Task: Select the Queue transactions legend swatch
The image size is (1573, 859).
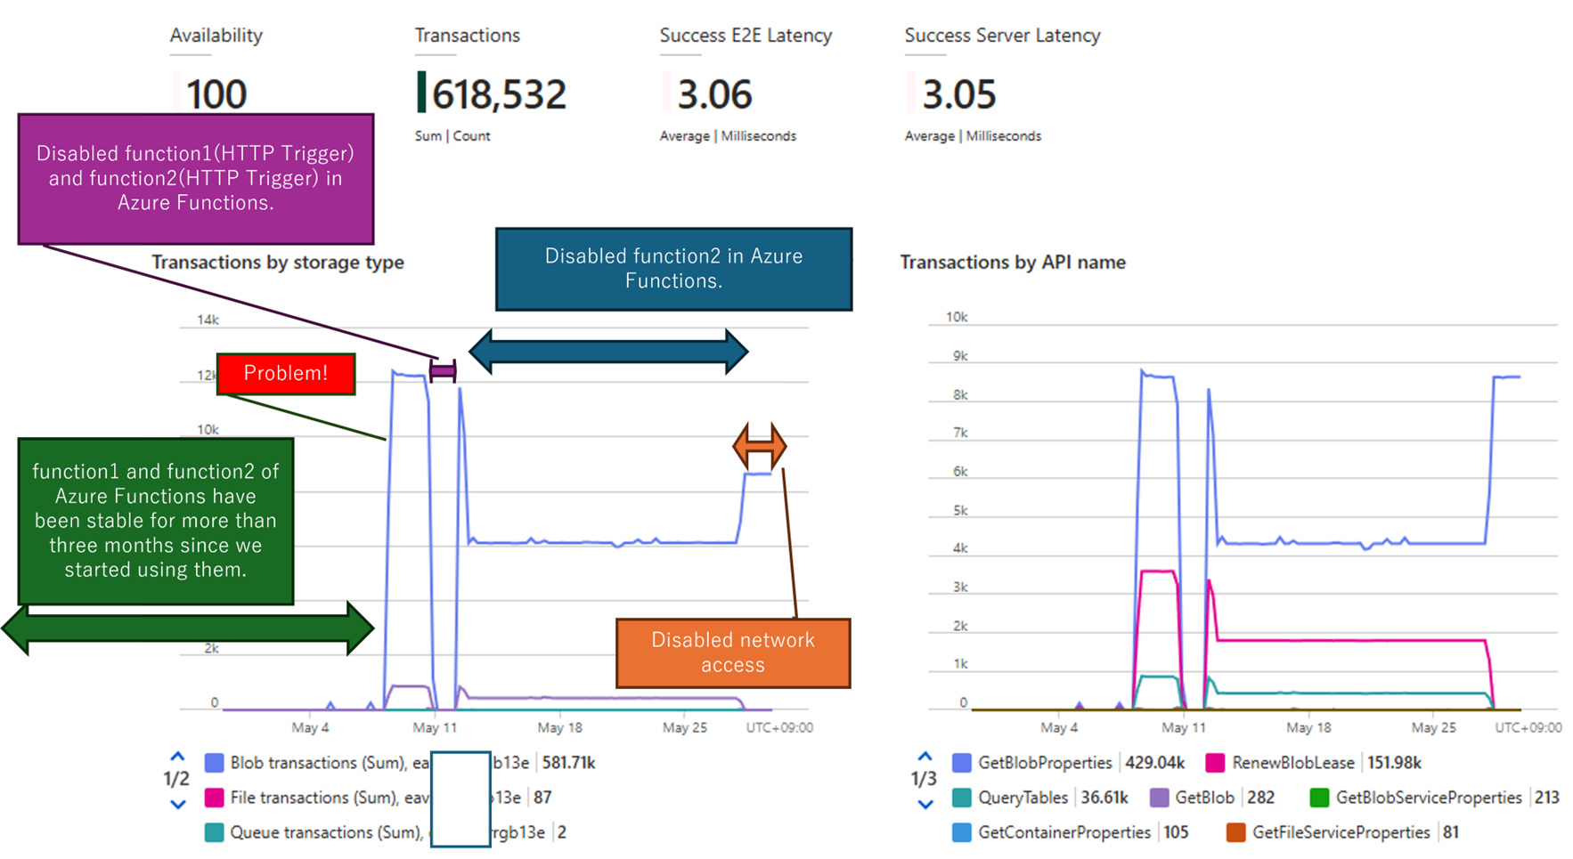Action: click(x=214, y=832)
